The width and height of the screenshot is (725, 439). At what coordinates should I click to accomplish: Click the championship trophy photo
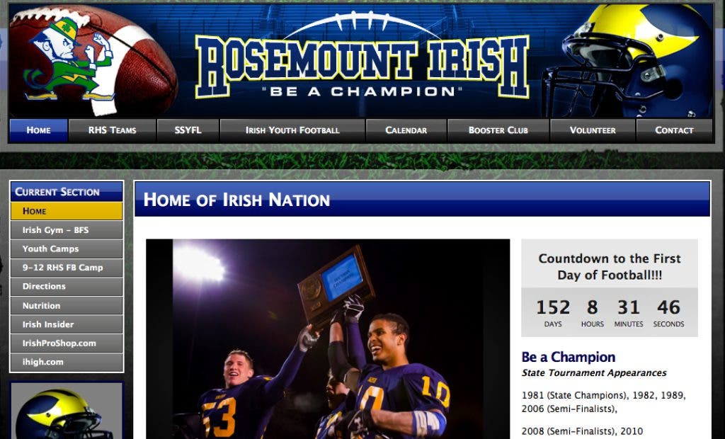pos(328,339)
